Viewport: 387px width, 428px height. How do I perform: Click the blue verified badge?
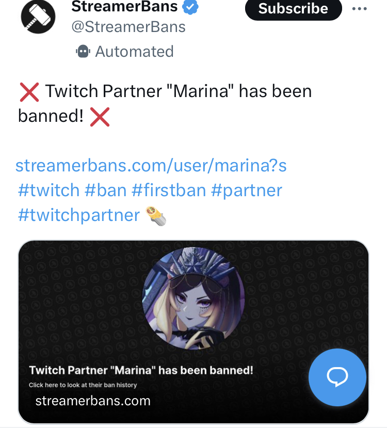coord(192,7)
